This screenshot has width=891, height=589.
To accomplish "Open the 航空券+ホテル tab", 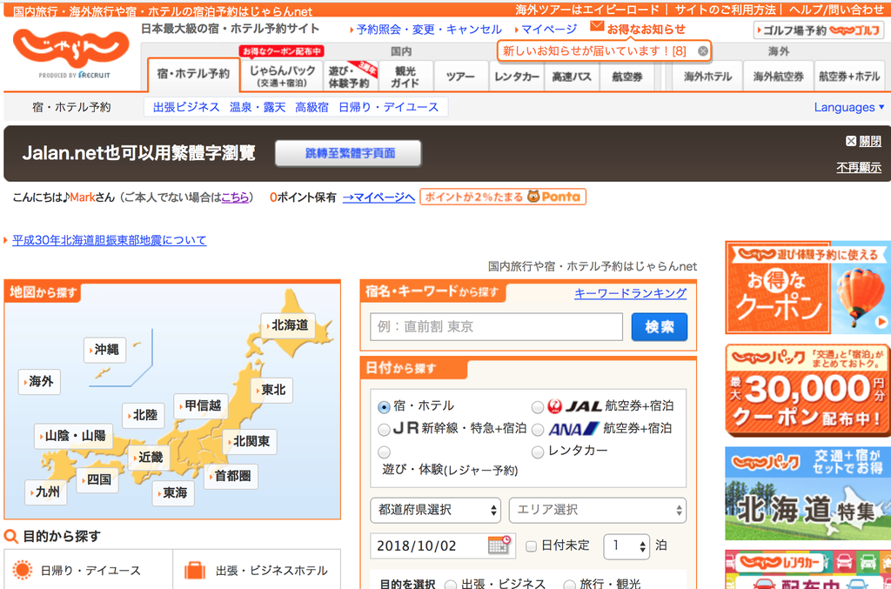I will tap(849, 76).
